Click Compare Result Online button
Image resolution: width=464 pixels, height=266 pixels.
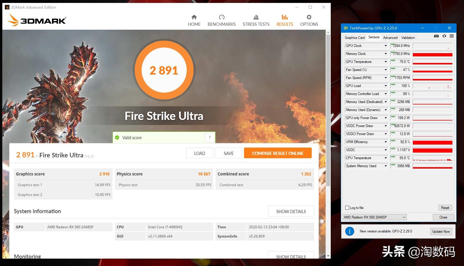(x=278, y=153)
